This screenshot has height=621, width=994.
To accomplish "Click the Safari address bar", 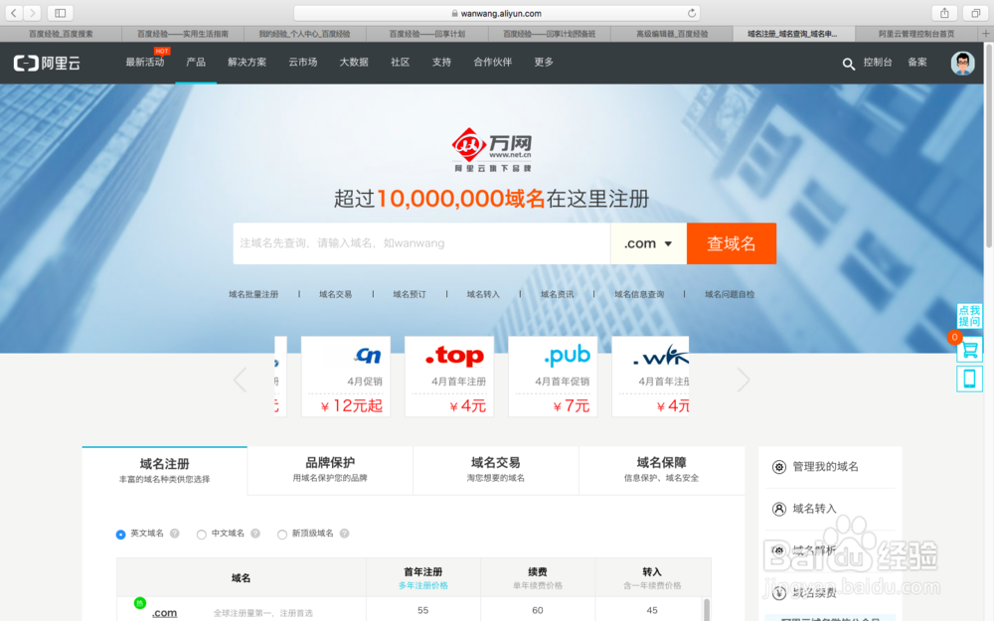I will (x=496, y=13).
